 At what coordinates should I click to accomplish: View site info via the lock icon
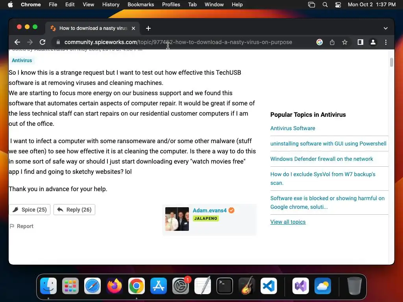coord(58,42)
